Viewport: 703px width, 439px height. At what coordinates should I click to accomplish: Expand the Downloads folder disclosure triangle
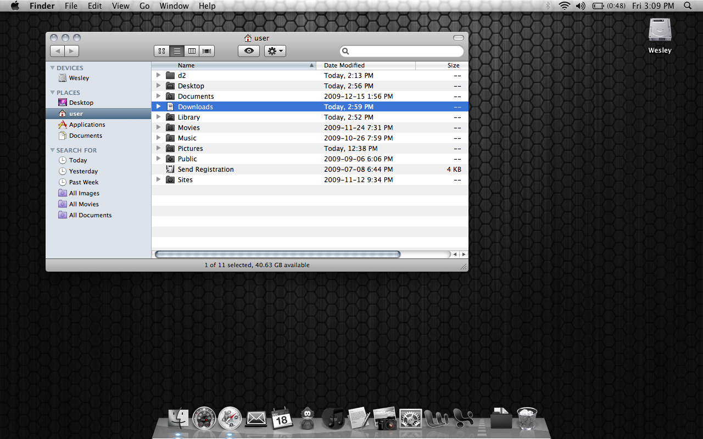(x=158, y=106)
